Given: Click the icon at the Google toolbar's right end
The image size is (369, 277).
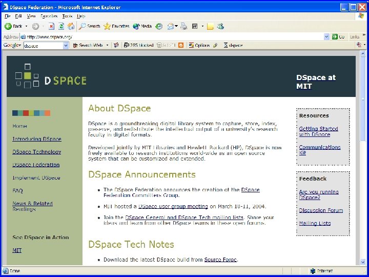Looking at the screenshot, I should (x=359, y=45).
